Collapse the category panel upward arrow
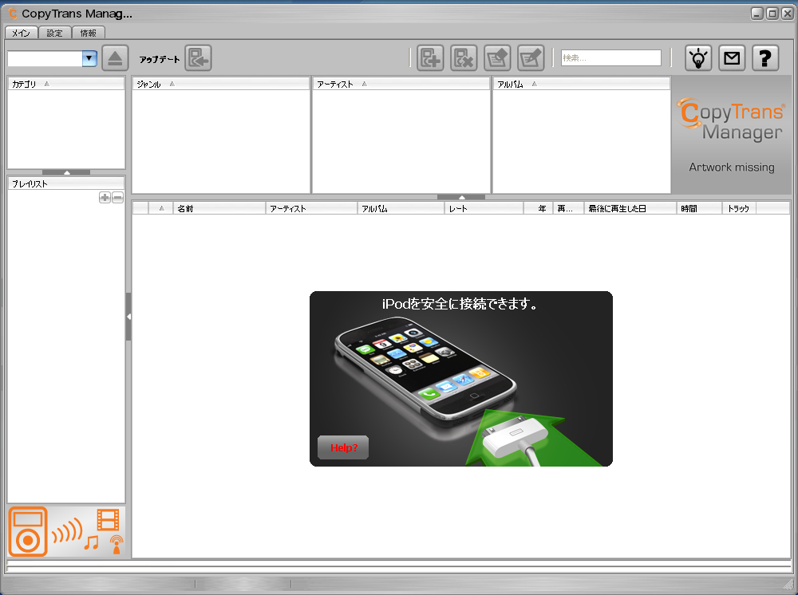The image size is (798, 595). pyautogui.click(x=66, y=172)
